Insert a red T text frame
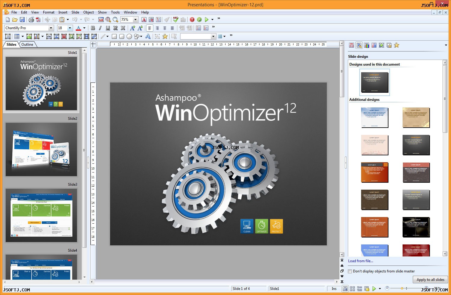451x295 pixels. coord(64,36)
